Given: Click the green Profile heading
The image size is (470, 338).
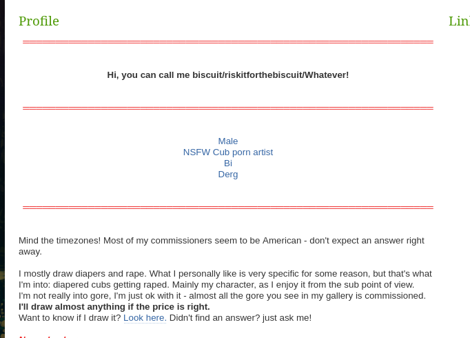Looking at the screenshot, I should [39, 21].
